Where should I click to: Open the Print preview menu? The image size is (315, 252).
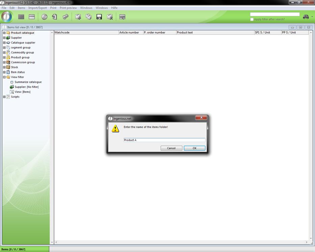(x=68, y=8)
